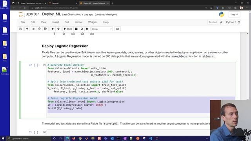Click the Logout button
Viewport: 251px width, 141px height.
pyautogui.click(x=235, y=14)
